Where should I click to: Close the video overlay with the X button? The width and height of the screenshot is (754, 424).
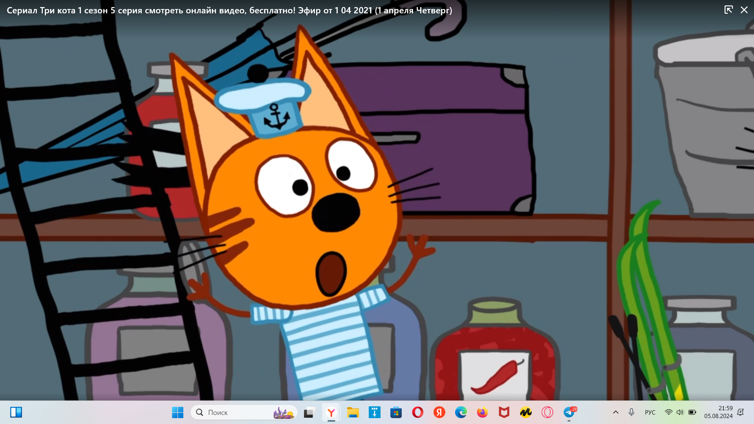pos(744,10)
